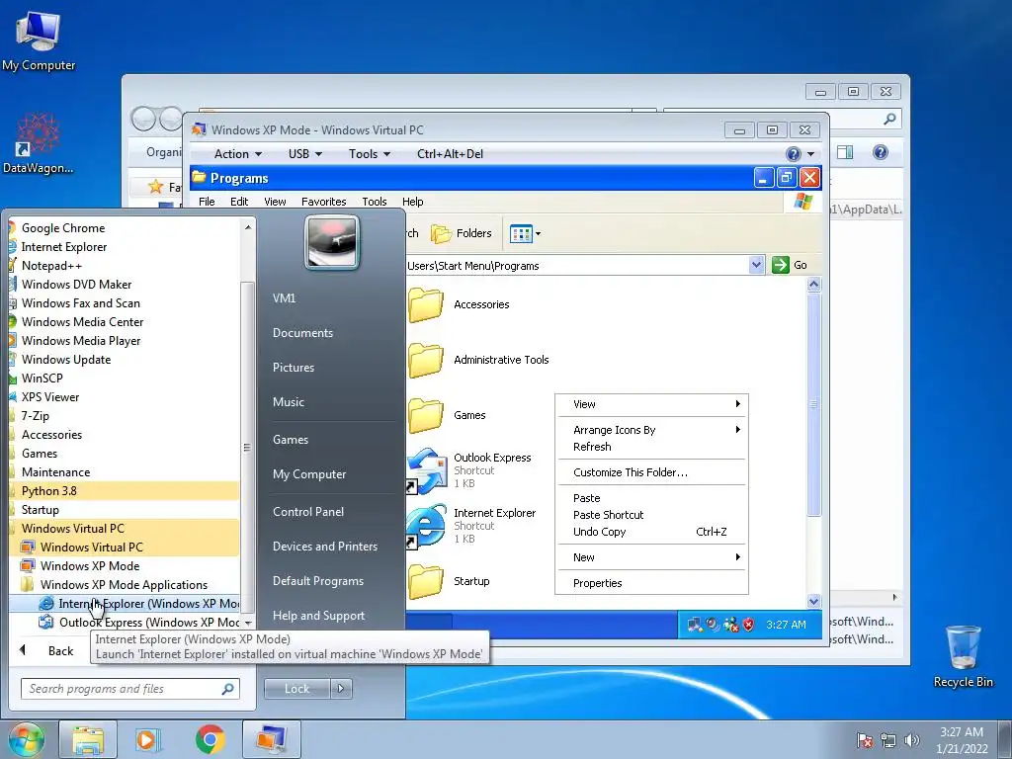The height and width of the screenshot is (759, 1012).
Task: Click the user account picture in Start menu
Action: (332, 243)
